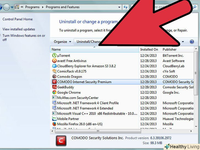
Task: Click the double chevron before Programs in address bar
Action: 22,7
